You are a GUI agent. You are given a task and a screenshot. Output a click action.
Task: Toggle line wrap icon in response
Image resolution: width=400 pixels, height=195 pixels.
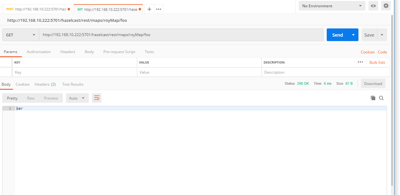97,98
